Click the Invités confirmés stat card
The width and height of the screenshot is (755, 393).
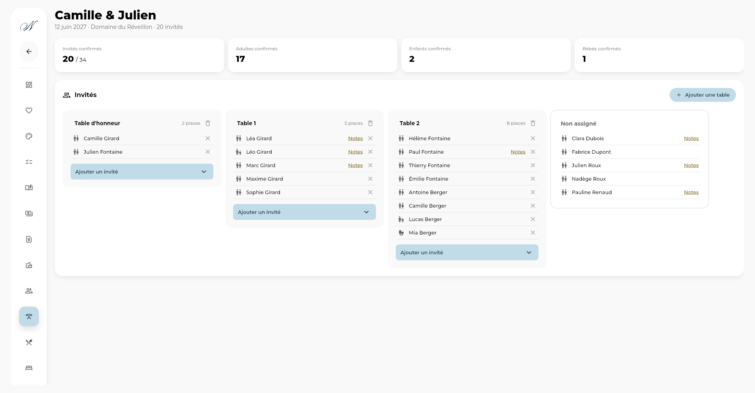click(139, 55)
